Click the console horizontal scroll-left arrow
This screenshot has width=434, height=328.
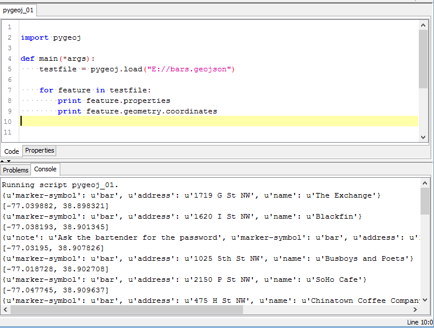pyautogui.click(x=5, y=310)
